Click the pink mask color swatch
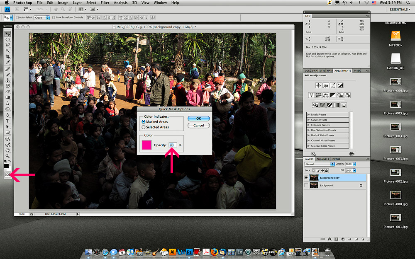The height and width of the screenshot is (259, 415). (146, 145)
